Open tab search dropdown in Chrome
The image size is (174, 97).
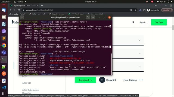156,5
